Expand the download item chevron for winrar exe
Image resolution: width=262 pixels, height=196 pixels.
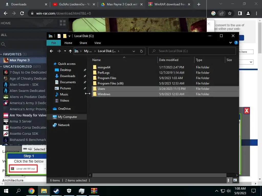click(45, 169)
